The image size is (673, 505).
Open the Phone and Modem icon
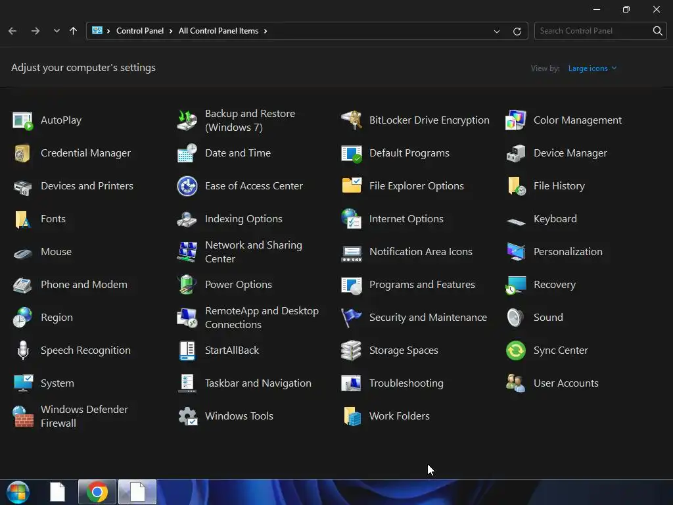click(23, 285)
